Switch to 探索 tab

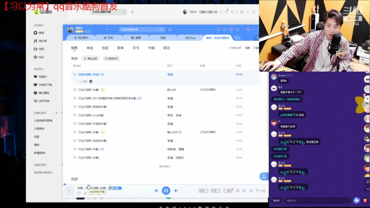pos(163,38)
